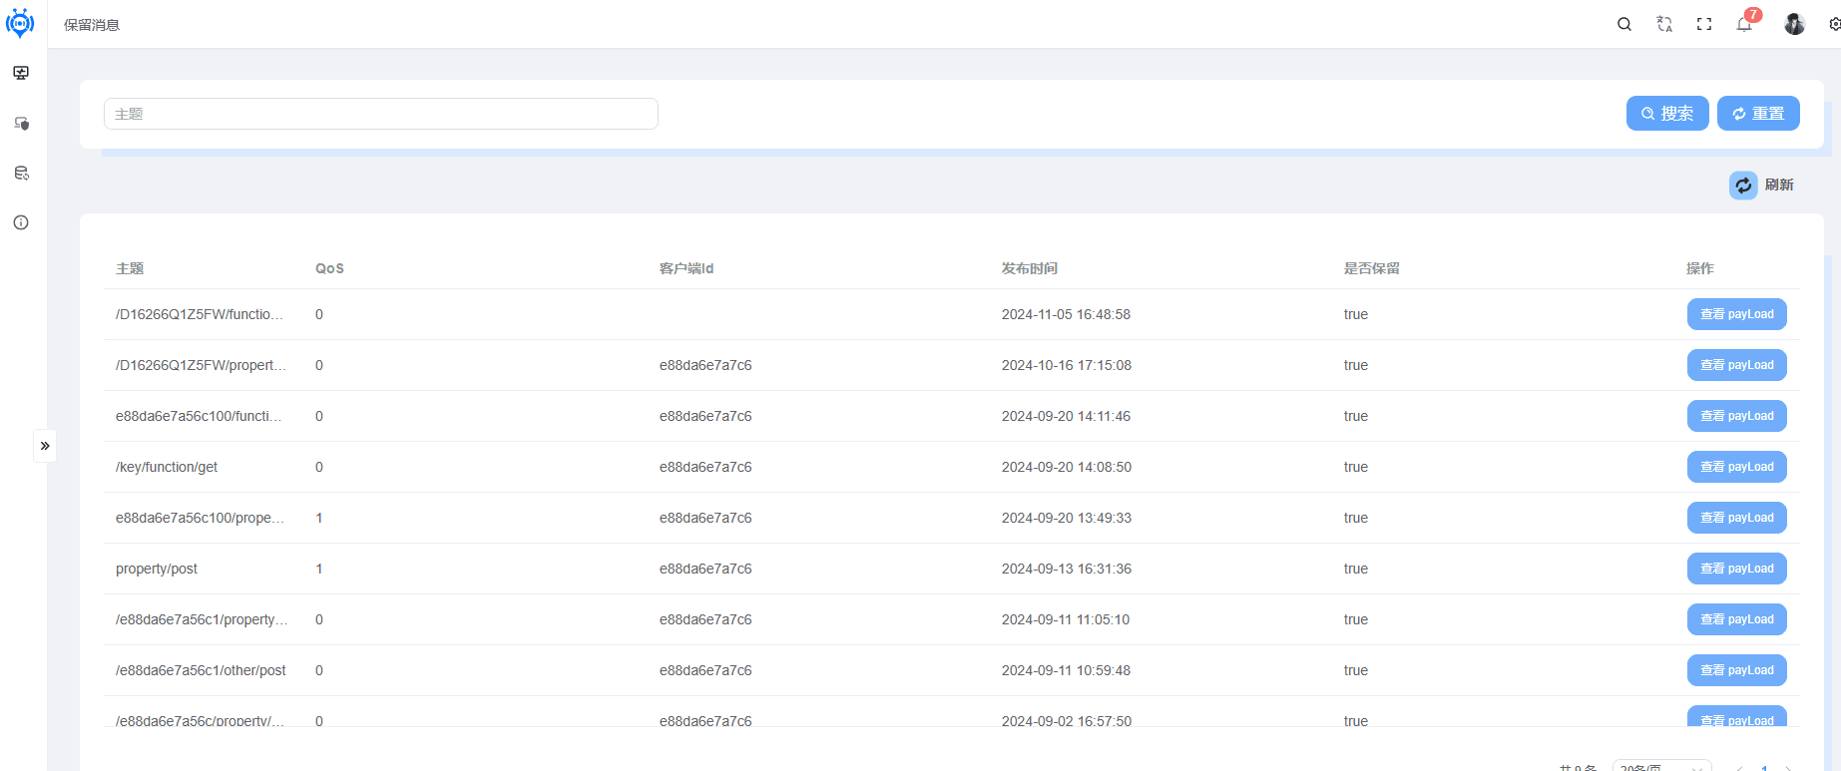
Task: Click the 操作 column header
Action: tap(1700, 268)
